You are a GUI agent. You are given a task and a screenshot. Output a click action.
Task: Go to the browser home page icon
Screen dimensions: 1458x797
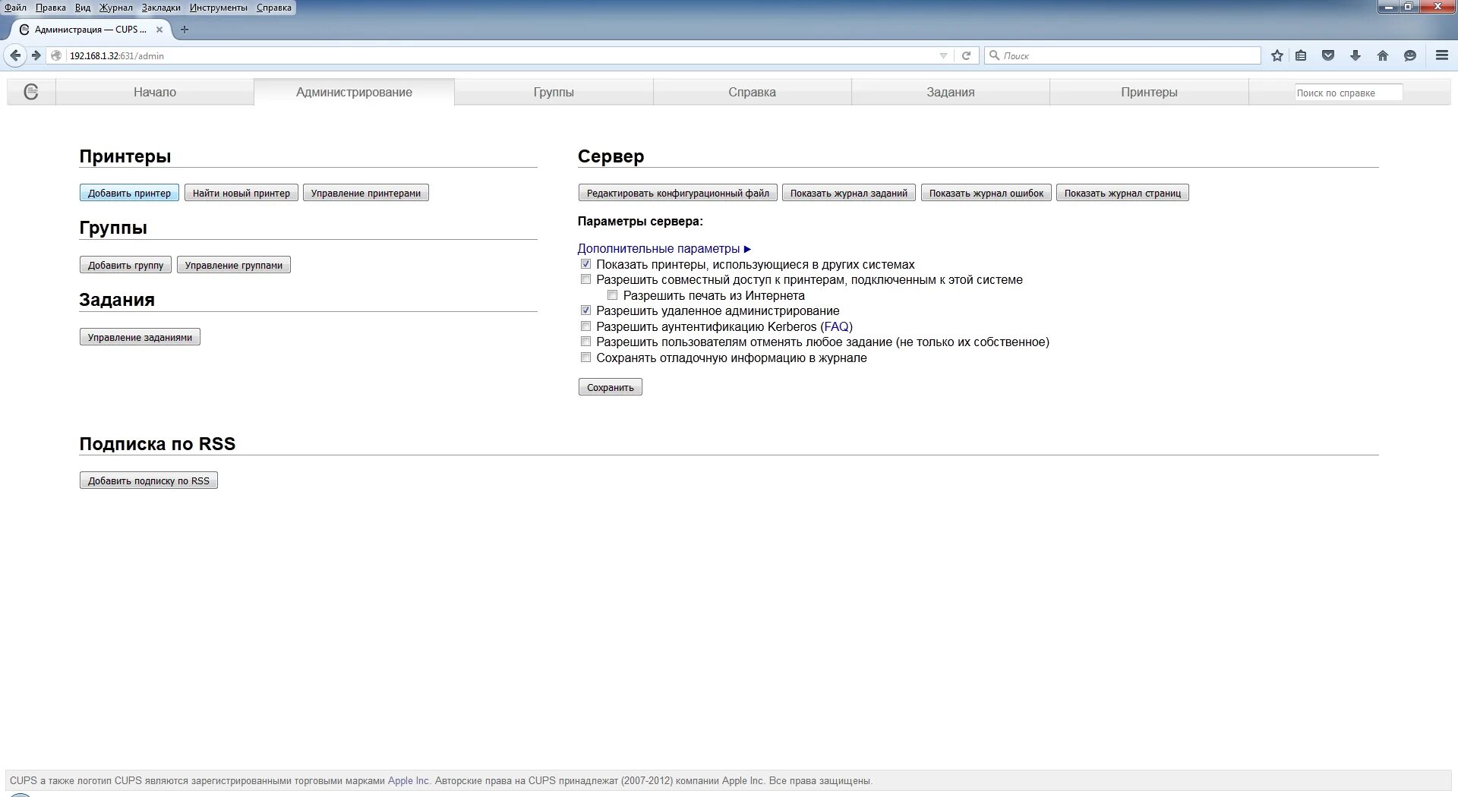click(x=1383, y=55)
